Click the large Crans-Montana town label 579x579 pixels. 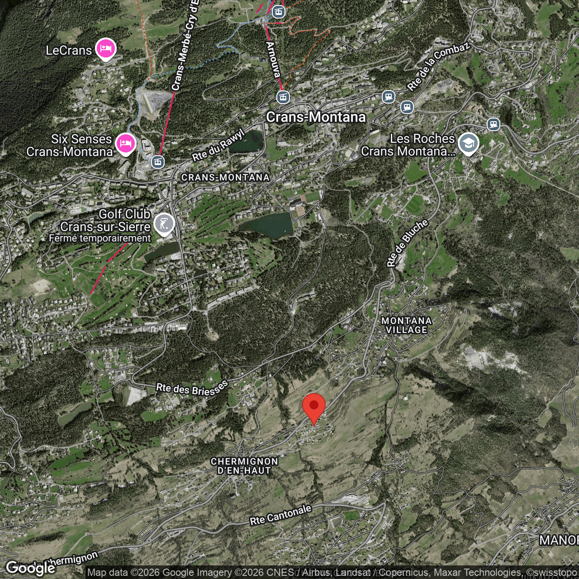pos(316,117)
